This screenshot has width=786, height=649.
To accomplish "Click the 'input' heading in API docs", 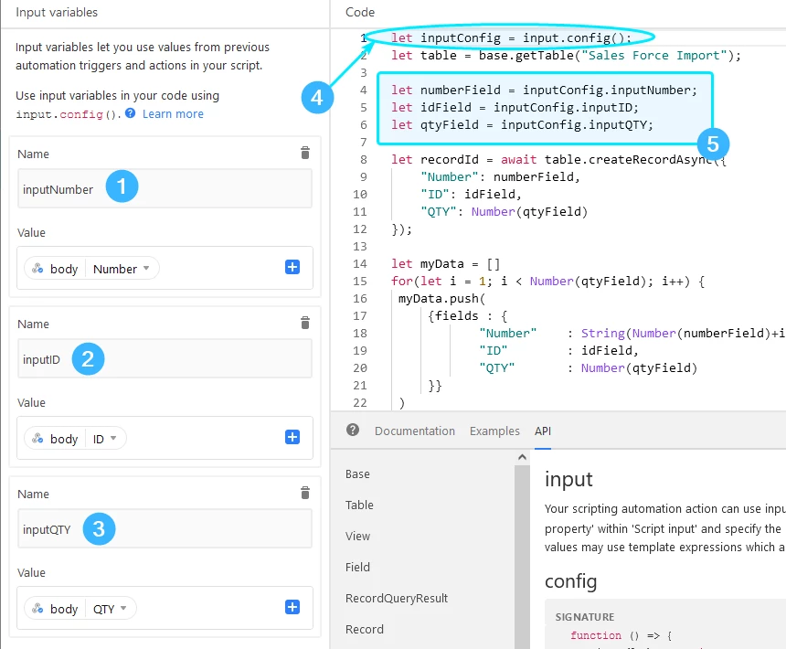I will click(x=568, y=479).
